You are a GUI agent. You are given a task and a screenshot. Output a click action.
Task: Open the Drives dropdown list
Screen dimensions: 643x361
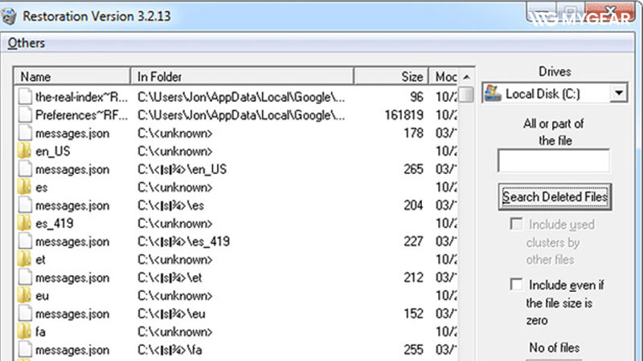tap(617, 94)
